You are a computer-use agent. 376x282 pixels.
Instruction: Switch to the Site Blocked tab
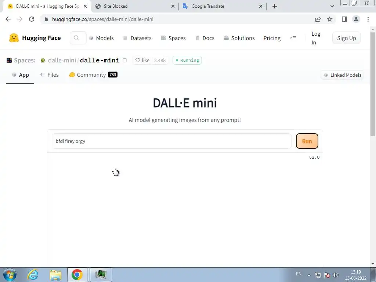(135, 6)
